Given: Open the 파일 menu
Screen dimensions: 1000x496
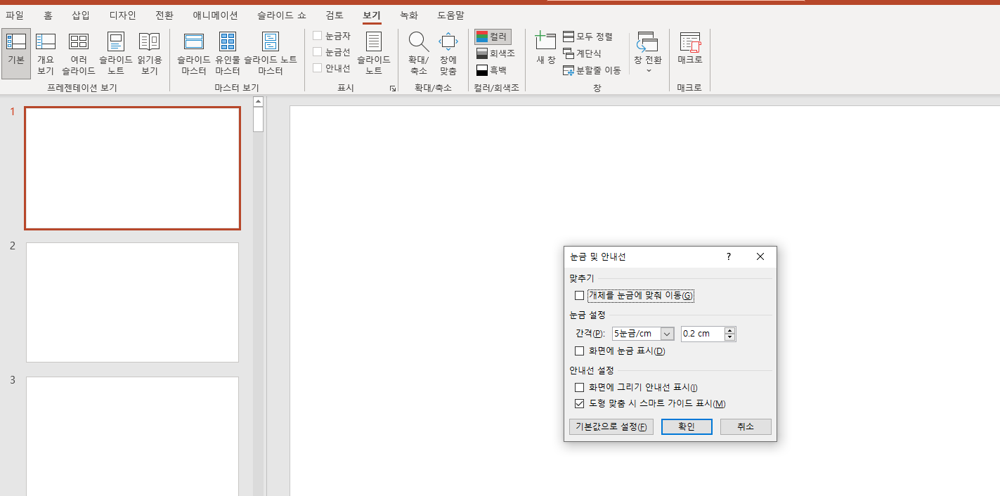Looking at the screenshot, I should click(x=15, y=15).
